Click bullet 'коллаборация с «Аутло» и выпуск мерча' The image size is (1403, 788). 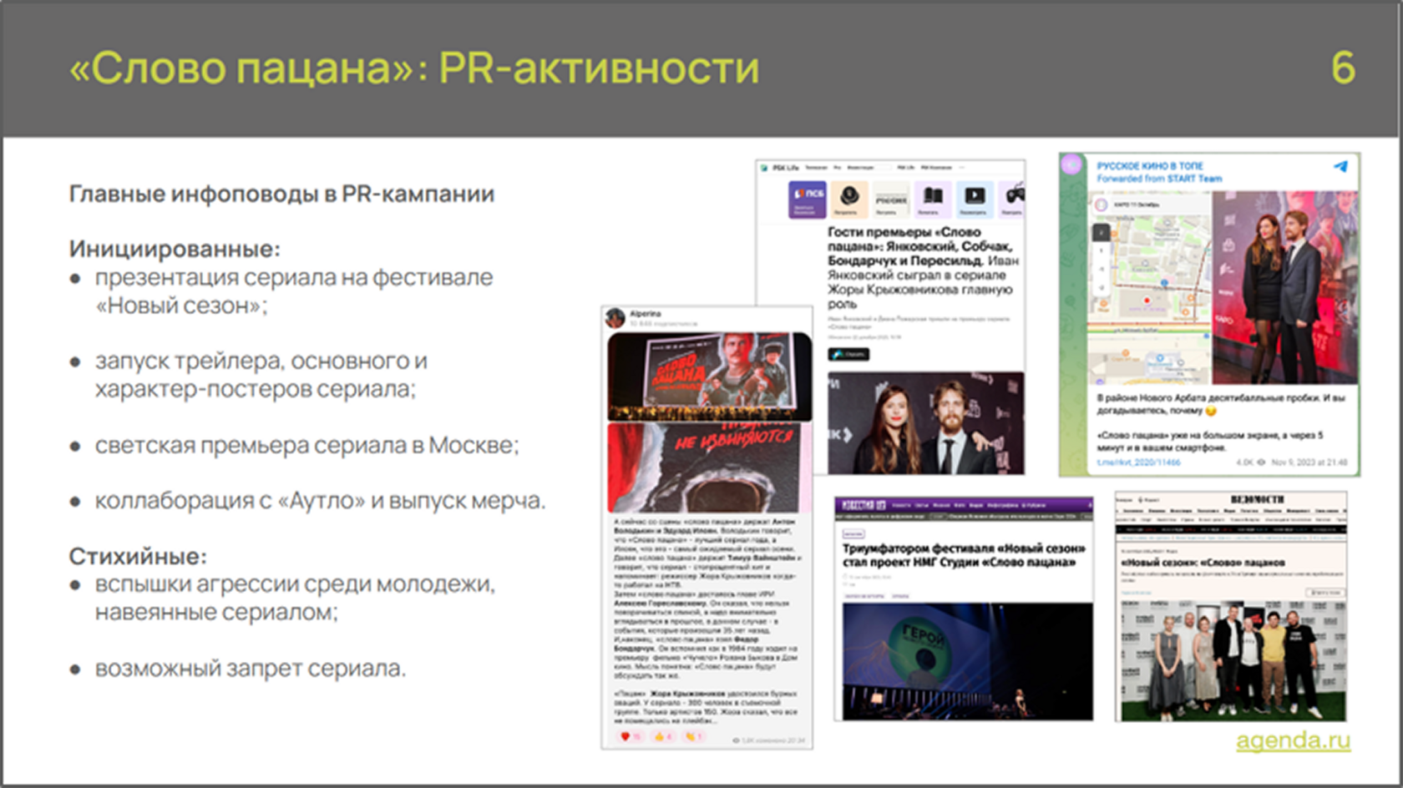pyautogui.click(x=320, y=501)
